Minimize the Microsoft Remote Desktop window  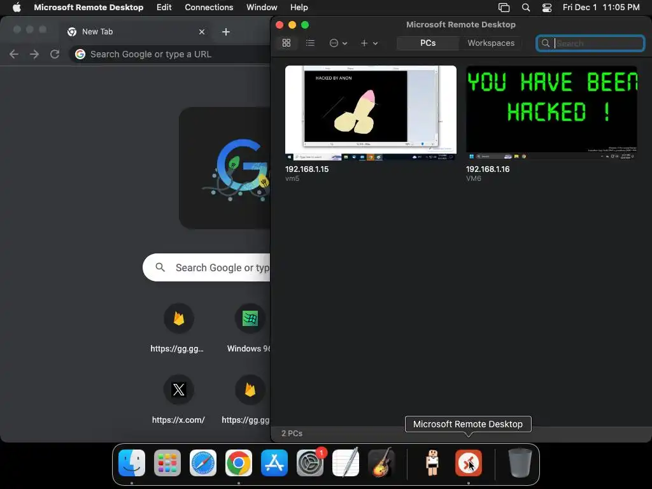(292, 25)
